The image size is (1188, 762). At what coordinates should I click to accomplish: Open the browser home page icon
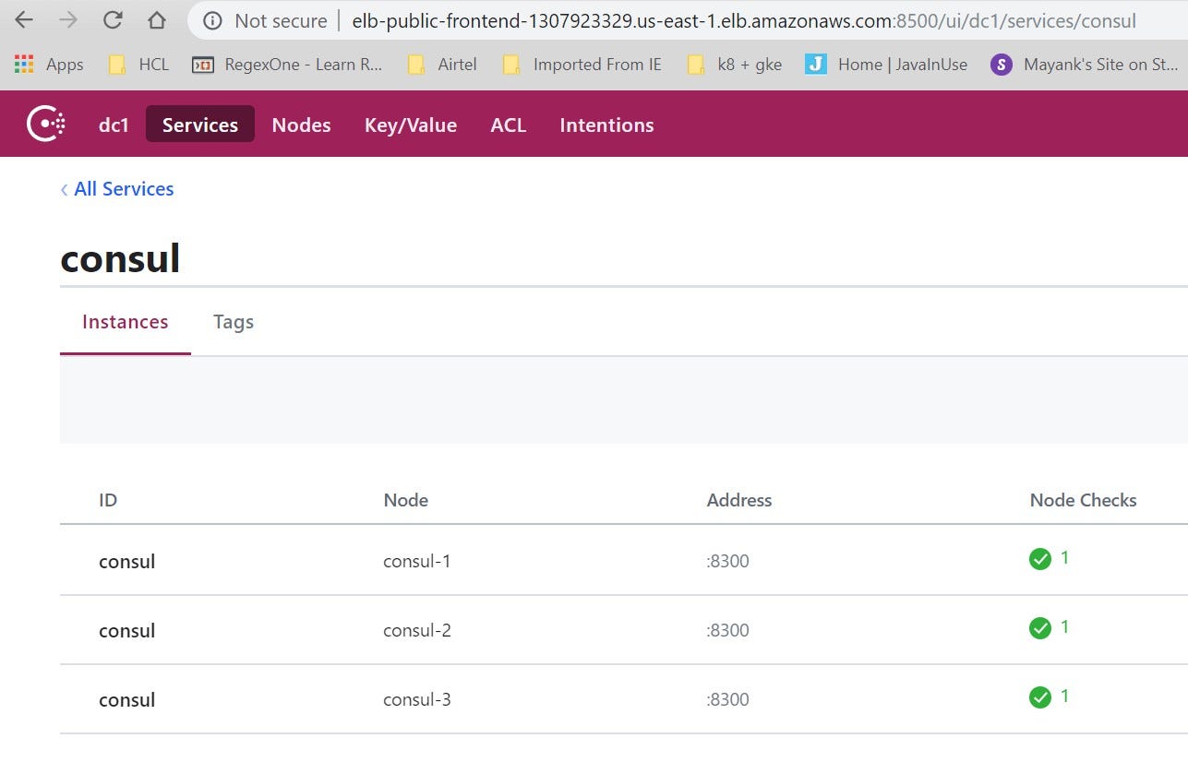tap(157, 19)
